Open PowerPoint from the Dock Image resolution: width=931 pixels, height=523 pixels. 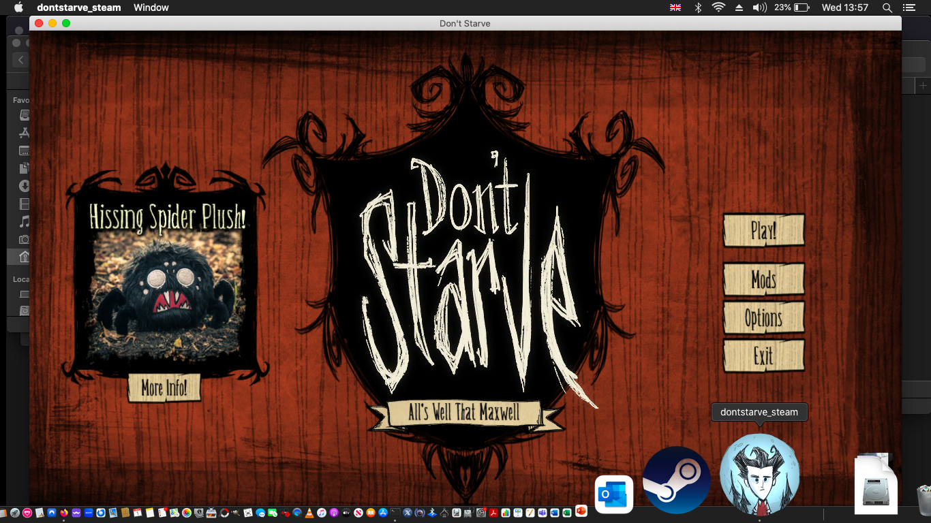tap(581, 511)
